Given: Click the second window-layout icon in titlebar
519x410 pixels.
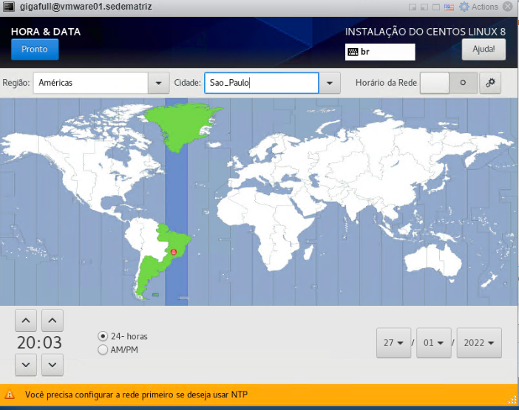Looking at the screenshot, I should coord(424,7).
